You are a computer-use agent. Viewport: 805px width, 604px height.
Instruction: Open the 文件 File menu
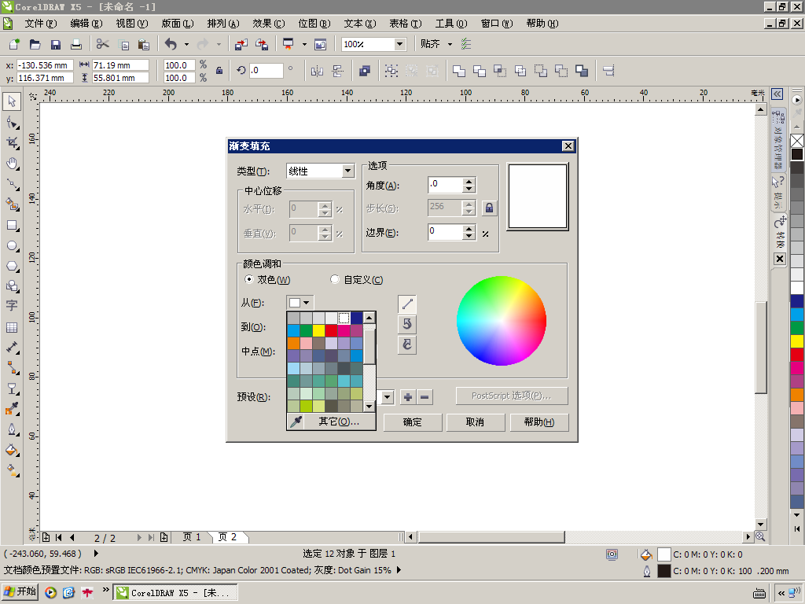click(41, 24)
